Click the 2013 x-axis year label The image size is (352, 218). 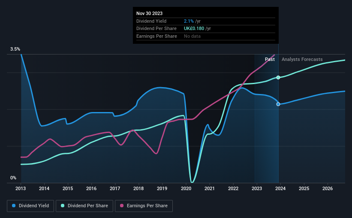pyautogui.click(x=21, y=188)
